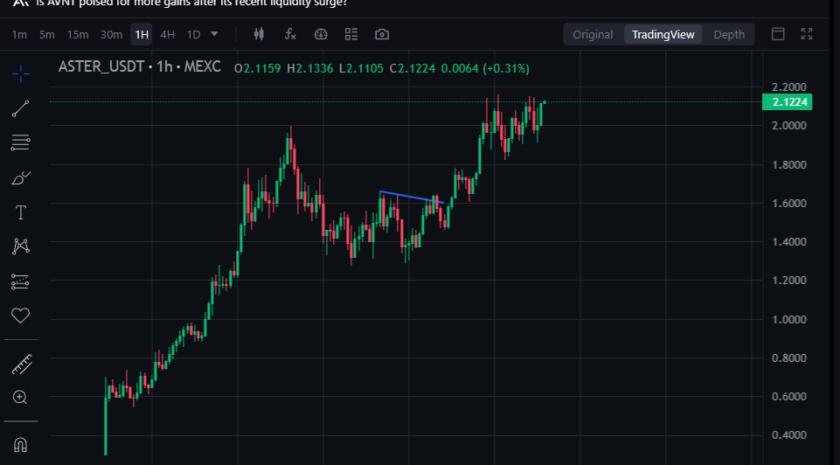Screen dimensions: 840x465
Task: Activate the zoom in tool
Action: pos(20,398)
